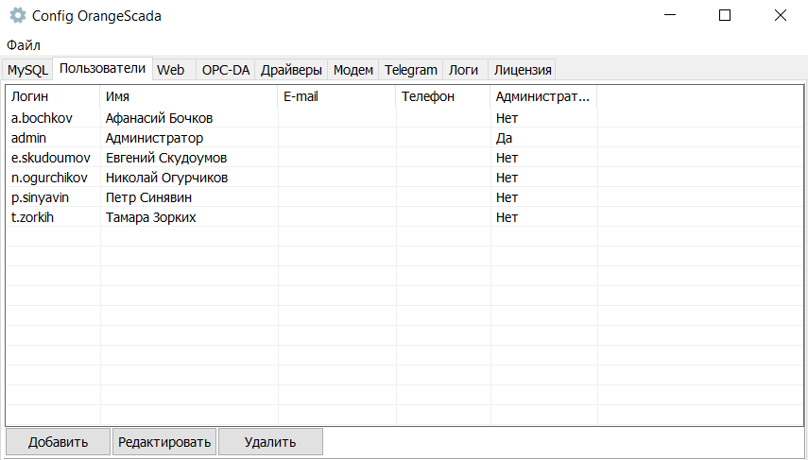Image resolution: width=808 pixels, height=460 pixels.
Task: Switch to the MySQL tab
Action: pos(27,70)
